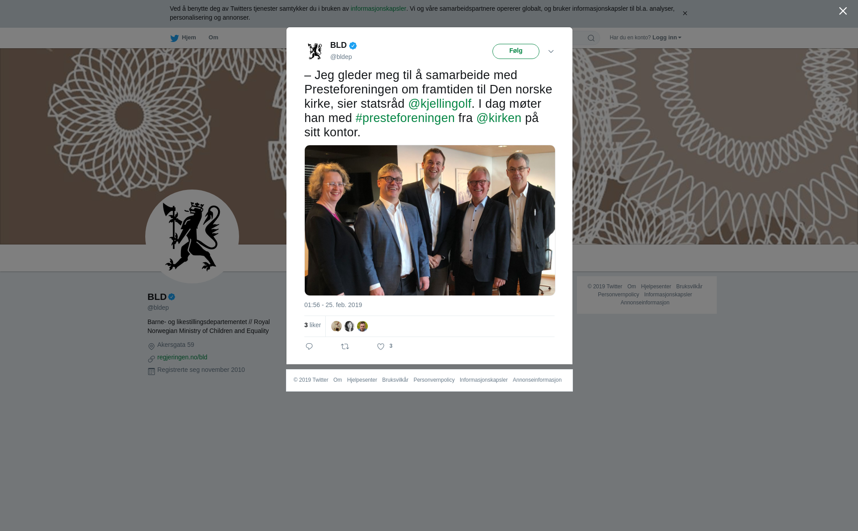Screen dimensions: 858x531
Task: Click the search magnifier icon
Action: 591,38
